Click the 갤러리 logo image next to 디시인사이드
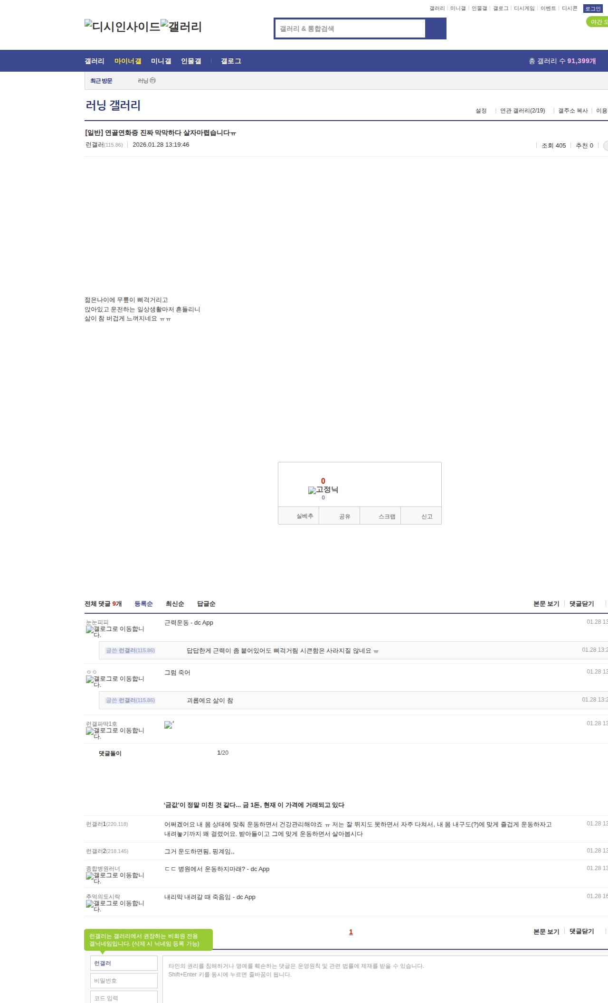This screenshot has height=1003, width=608. (x=181, y=26)
